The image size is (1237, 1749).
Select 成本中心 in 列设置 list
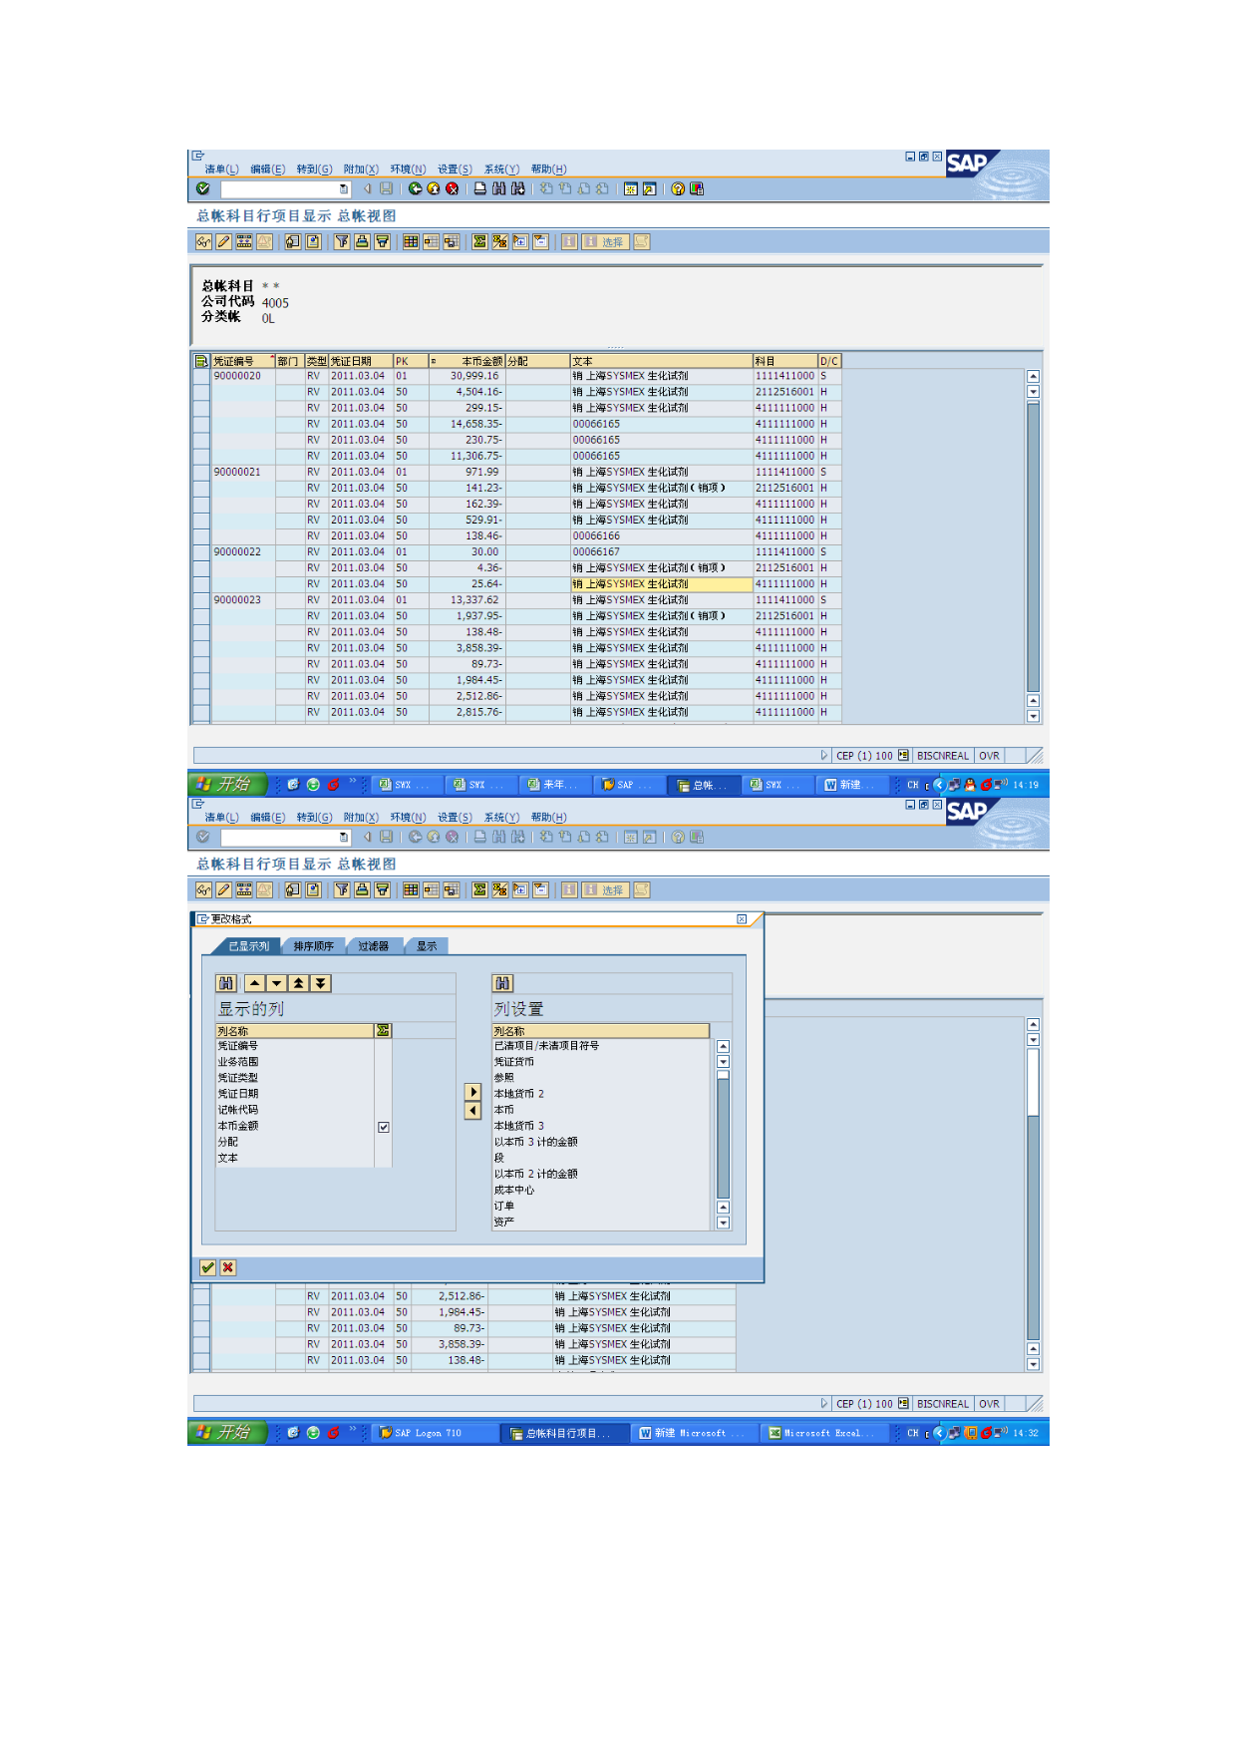pos(602,1190)
